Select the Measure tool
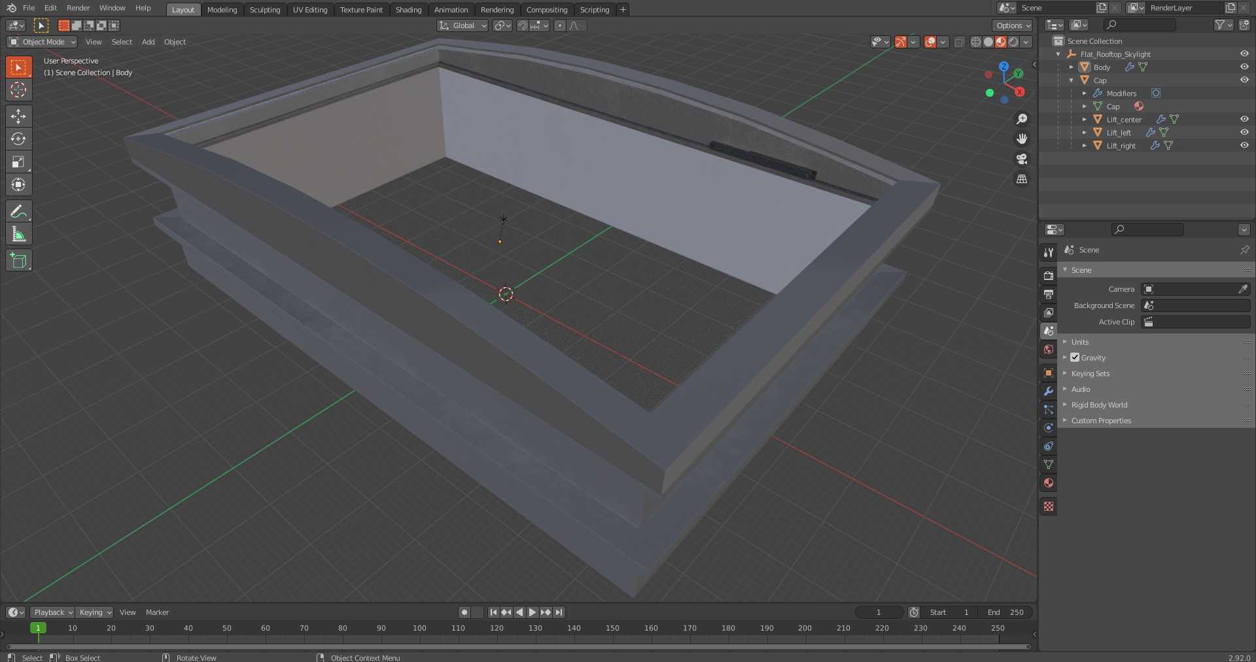1256x662 pixels. (18, 234)
